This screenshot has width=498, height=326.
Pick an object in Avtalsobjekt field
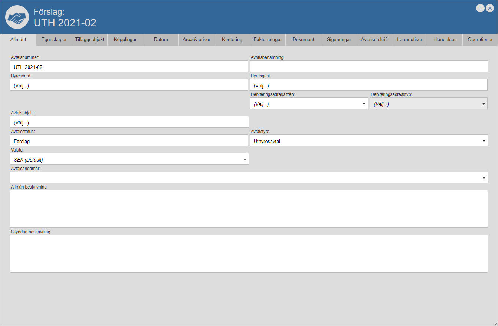click(x=129, y=122)
